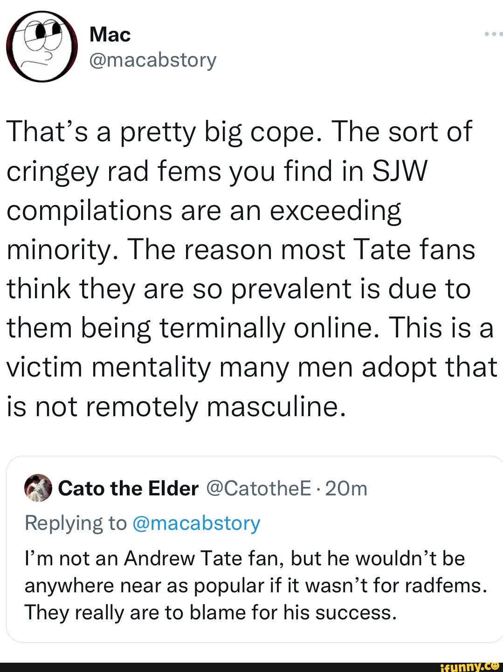
Task: Click the word "SJW" in the tweet
Action: (399, 171)
